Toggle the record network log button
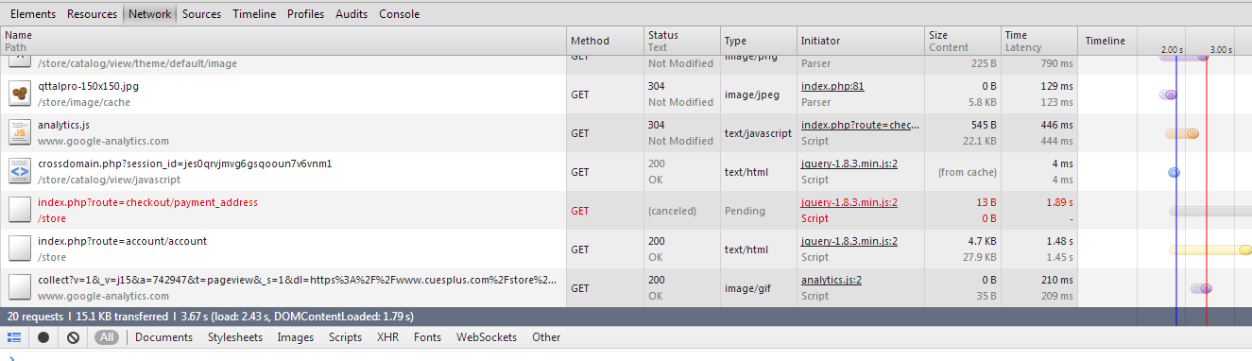The image size is (1252, 361). click(x=43, y=337)
